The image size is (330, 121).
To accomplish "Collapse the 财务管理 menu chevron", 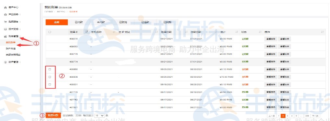I will pos(20,36).
